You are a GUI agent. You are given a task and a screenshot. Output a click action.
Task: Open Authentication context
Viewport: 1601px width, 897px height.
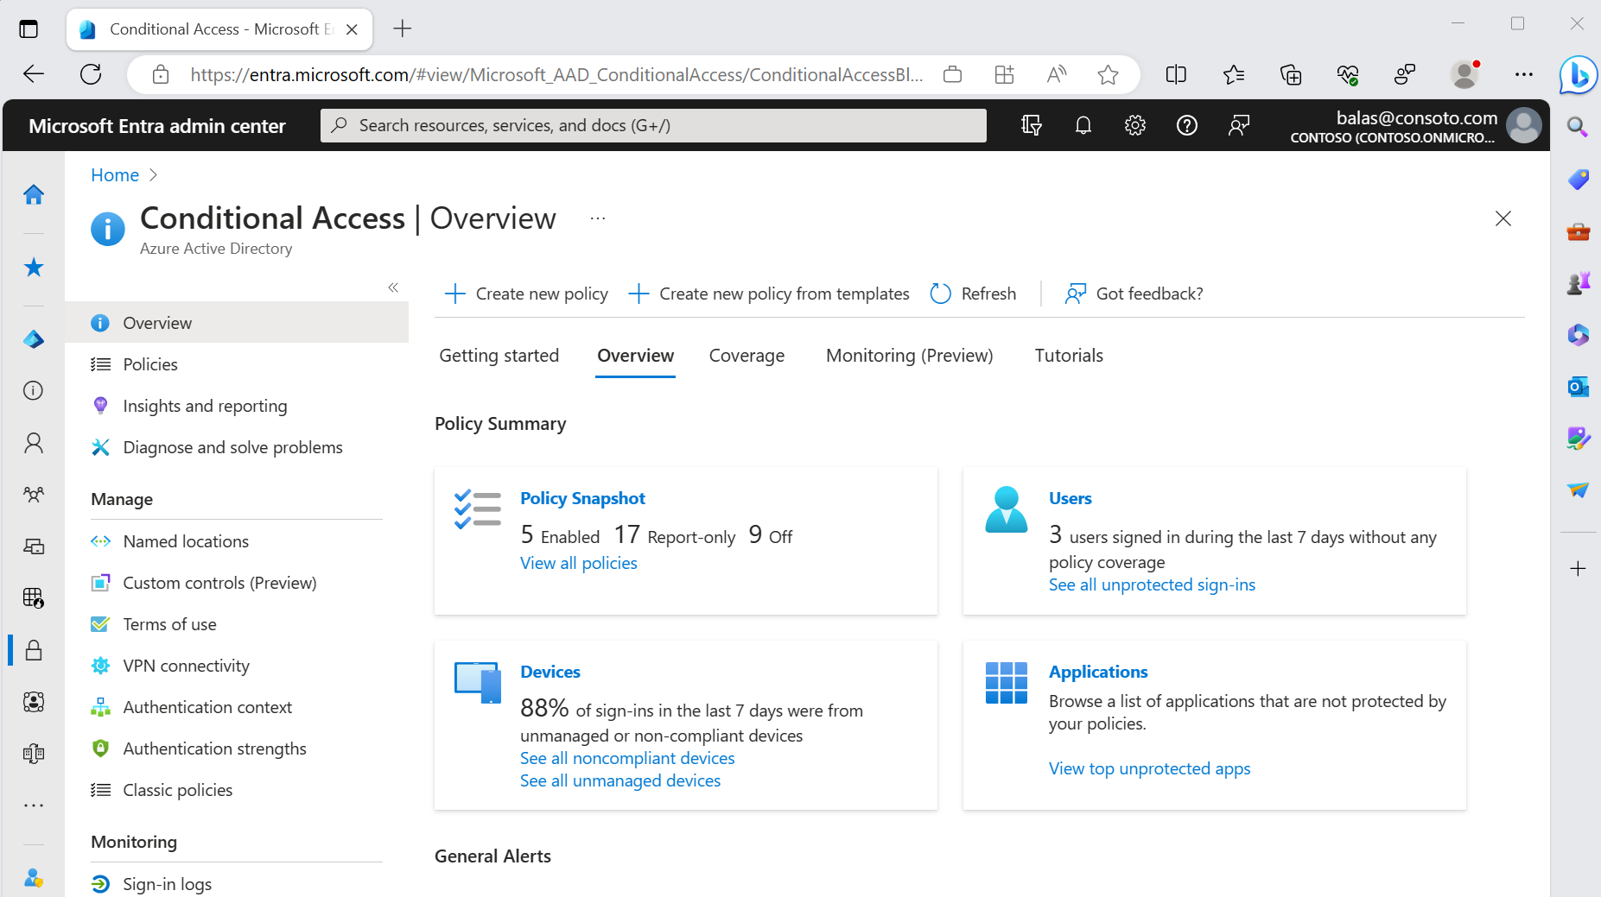(x=237, y=707)
